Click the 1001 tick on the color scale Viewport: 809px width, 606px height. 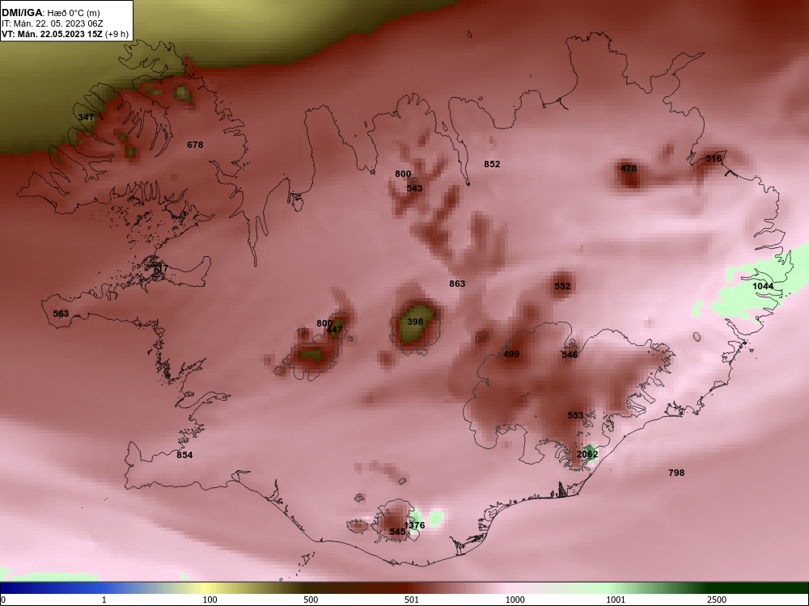616,600
